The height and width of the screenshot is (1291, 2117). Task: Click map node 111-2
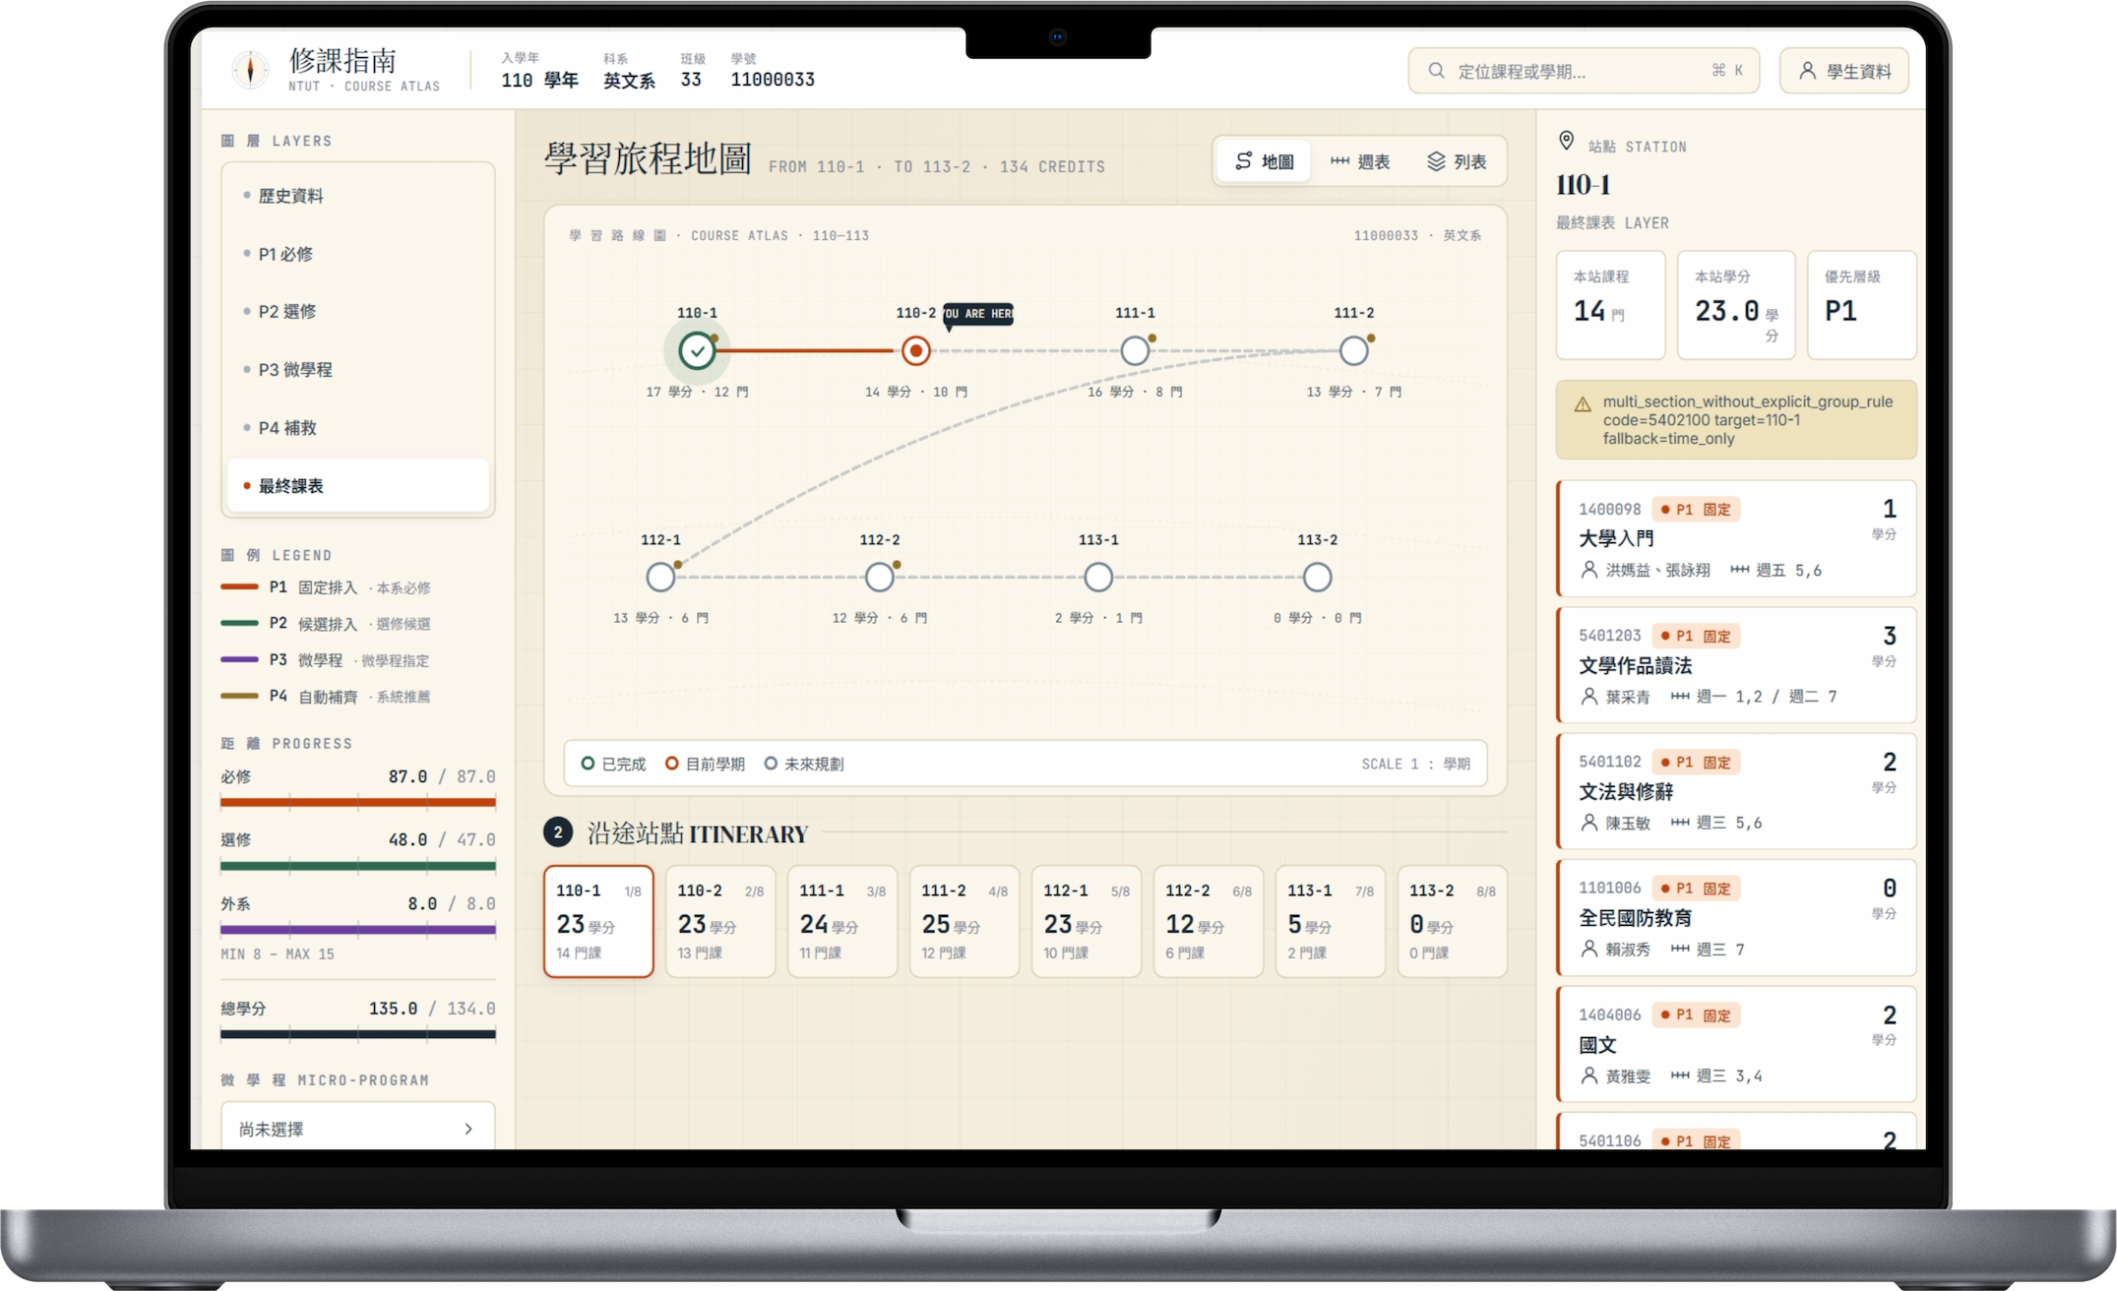pos(1354,350)
